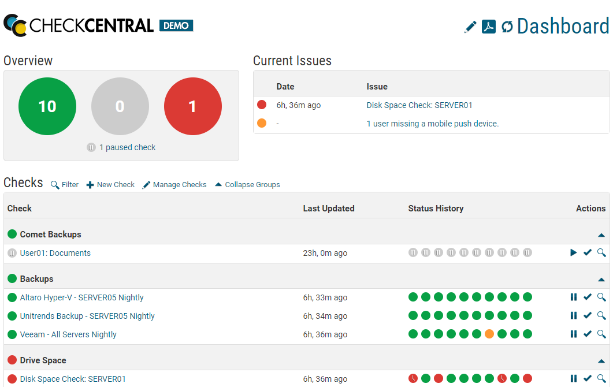Open magnifier icon for Veeam All Servers row
This screenshot has height=387, width=613.
[x=601, y=334]
